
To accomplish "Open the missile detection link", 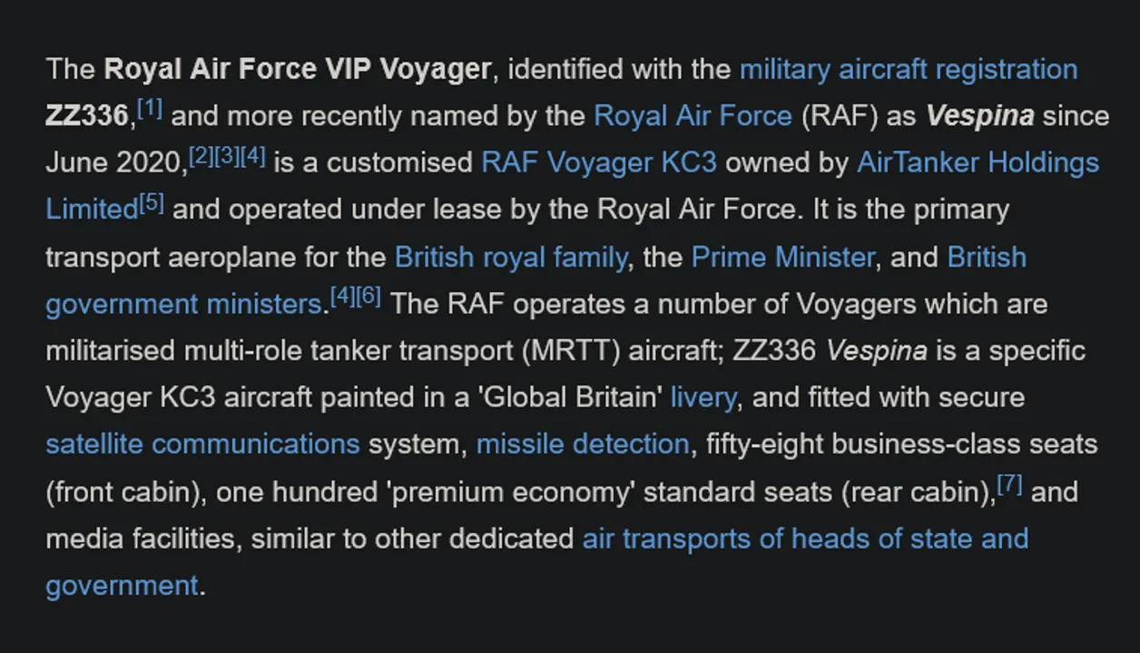I will click(x=582, y=444).
